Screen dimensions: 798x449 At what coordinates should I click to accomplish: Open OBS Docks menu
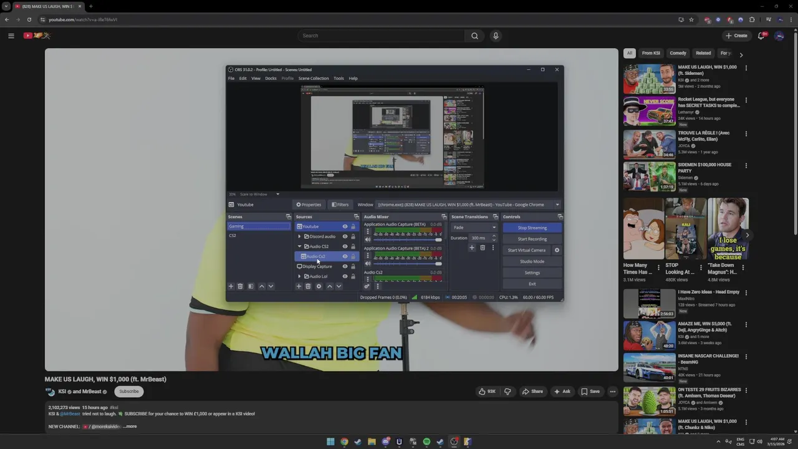[271, 78]
